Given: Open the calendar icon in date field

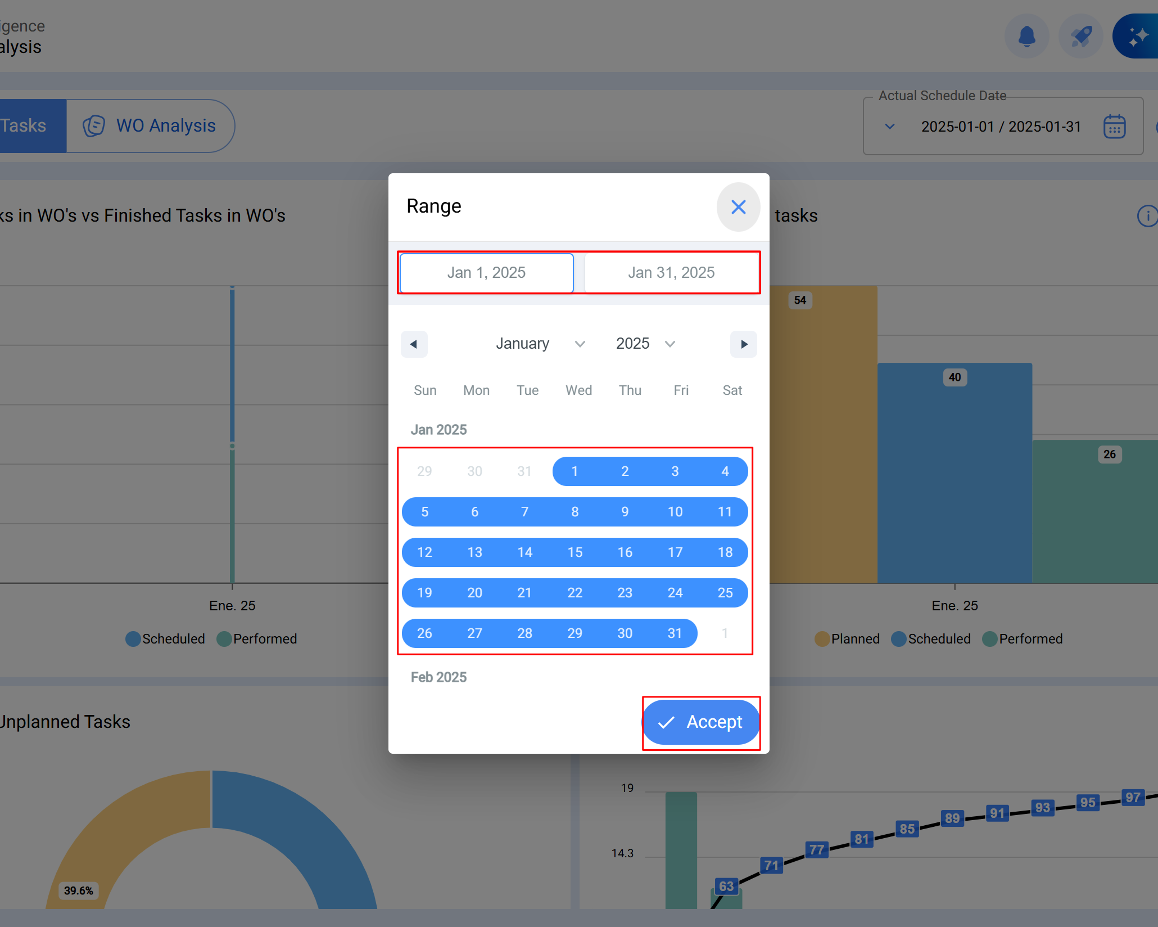Looking at the screenshot, I should (x=1114, y=127).
